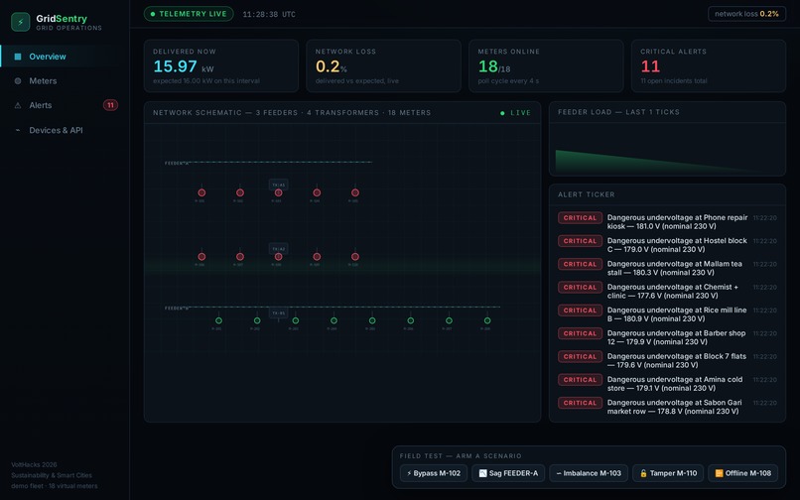The height and width of the screenshot is (500, 800).
Task: Select red meter node M-101
Action: click(x=201, y=192)
